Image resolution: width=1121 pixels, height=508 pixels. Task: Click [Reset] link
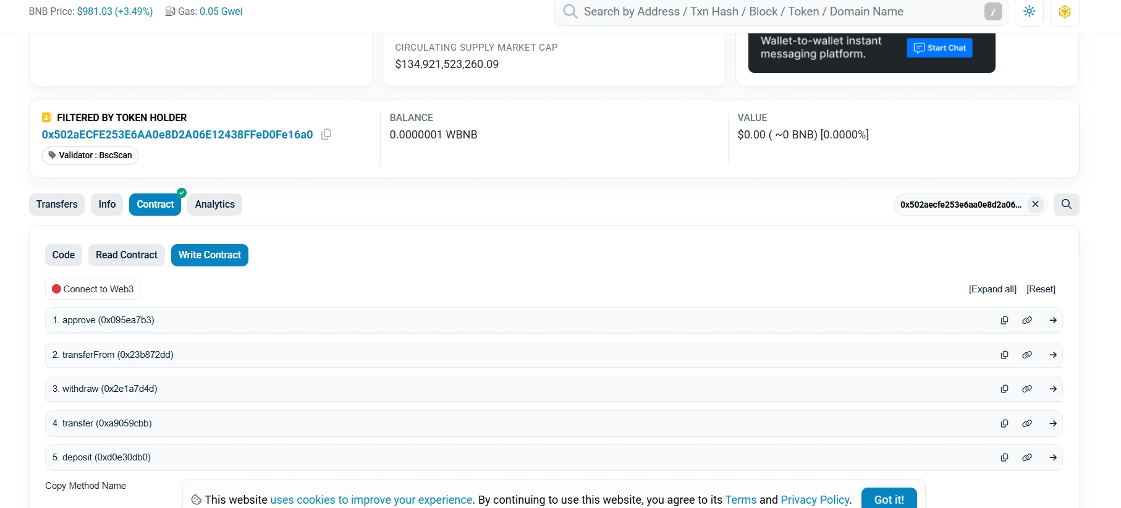(1041, 289)
